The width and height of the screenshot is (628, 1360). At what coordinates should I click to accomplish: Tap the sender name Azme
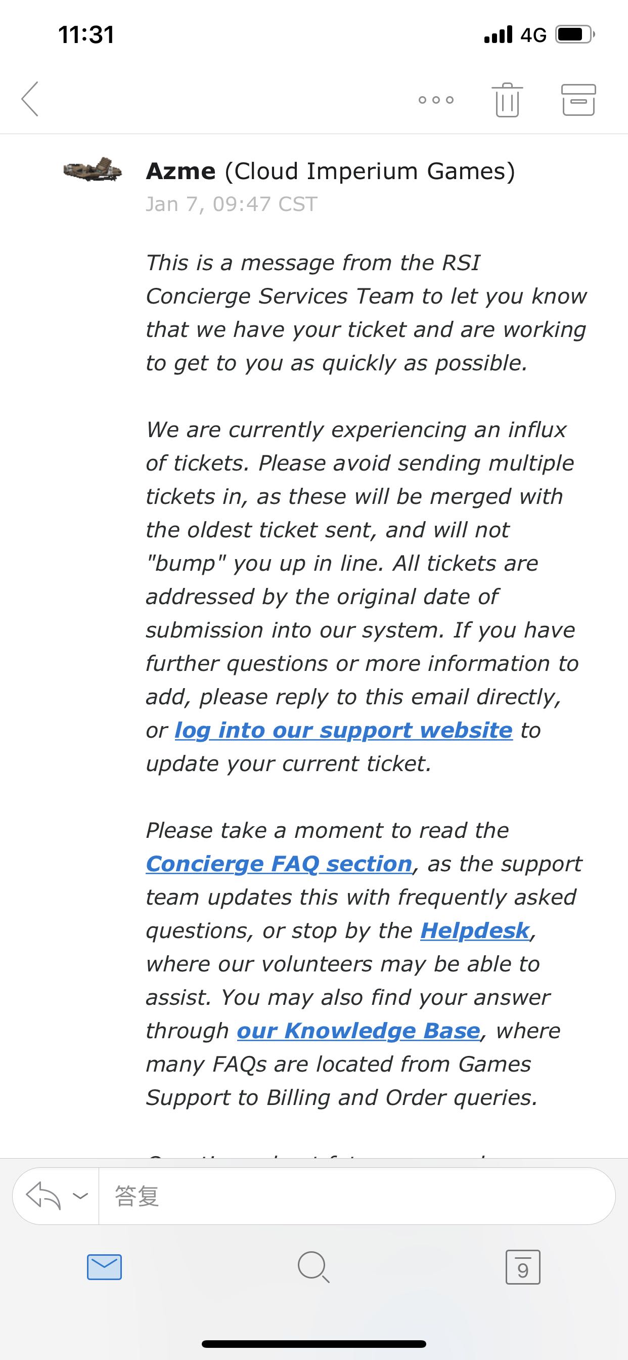click(181, 171)
